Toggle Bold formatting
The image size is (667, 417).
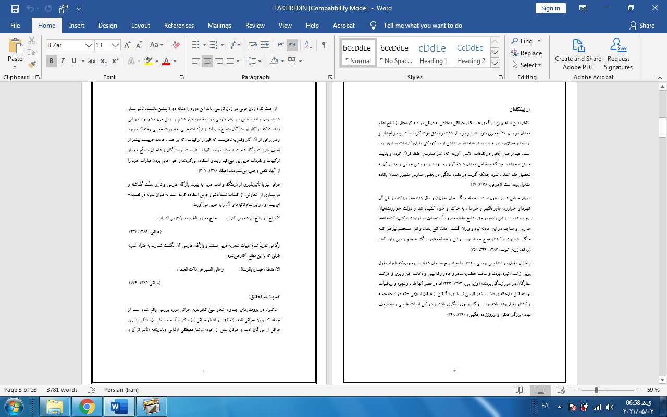(x=51, y=62)
